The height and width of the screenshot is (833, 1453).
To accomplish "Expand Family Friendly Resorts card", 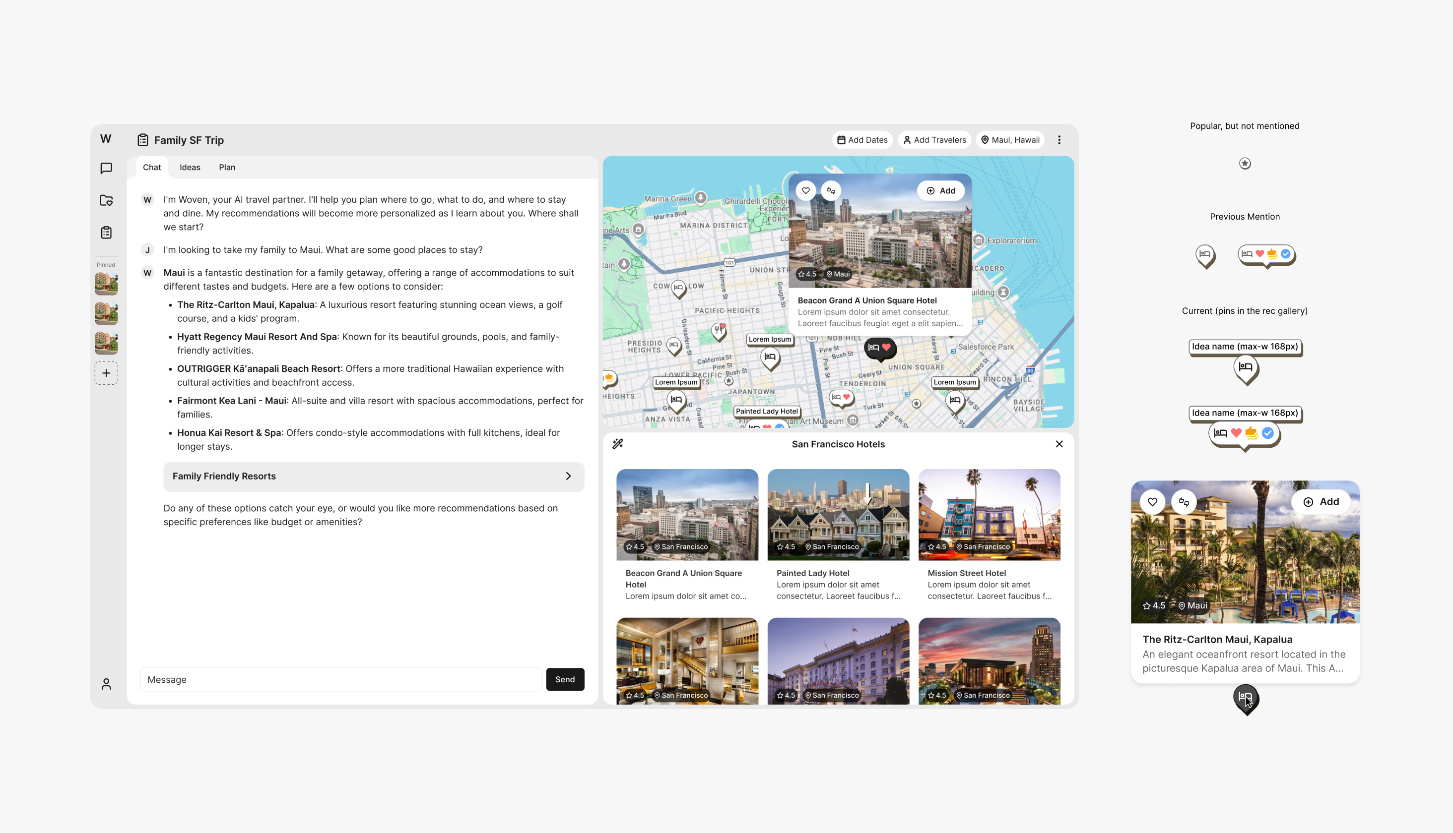I will [374, 476].
